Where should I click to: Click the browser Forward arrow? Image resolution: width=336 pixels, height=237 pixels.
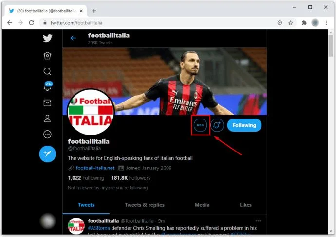pos(20,23)
